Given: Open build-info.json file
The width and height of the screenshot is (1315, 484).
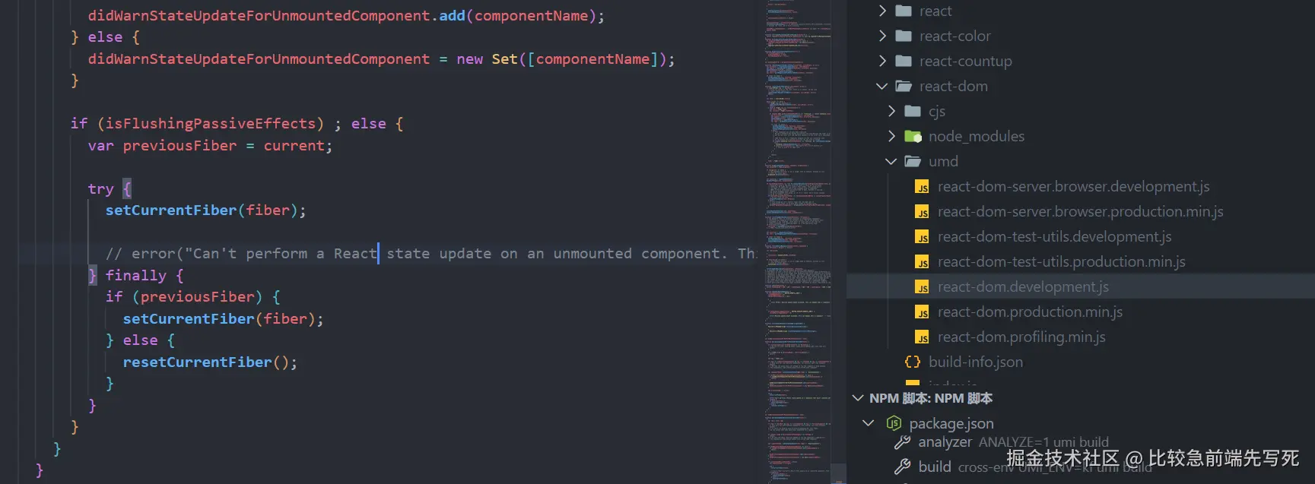Looking at the screenshot, I should pos(975,362).
